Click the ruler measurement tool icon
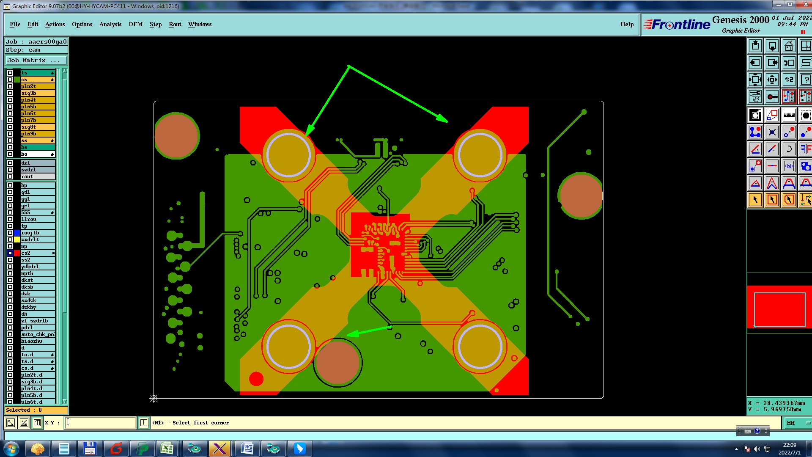The width and height of the screenshot is (812, 457). (x=789, y=115)
